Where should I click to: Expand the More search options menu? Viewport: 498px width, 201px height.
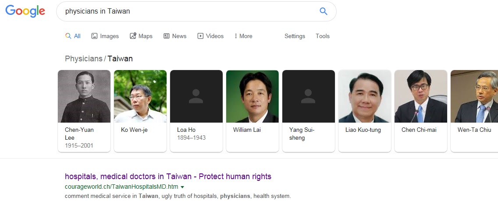(243, 36)
